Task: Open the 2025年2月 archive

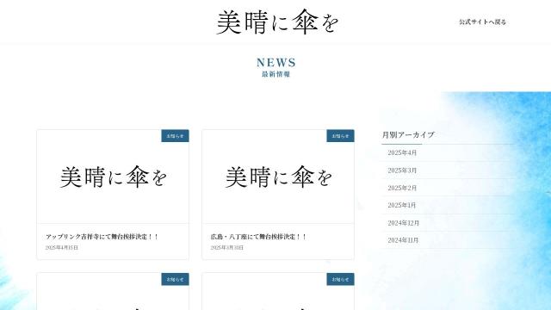Action: point(402,188)
